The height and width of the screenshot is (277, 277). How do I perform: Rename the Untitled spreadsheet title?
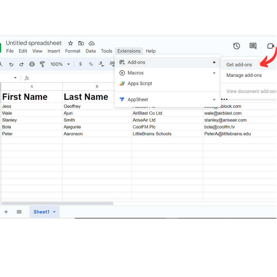(x=34, y=43)
